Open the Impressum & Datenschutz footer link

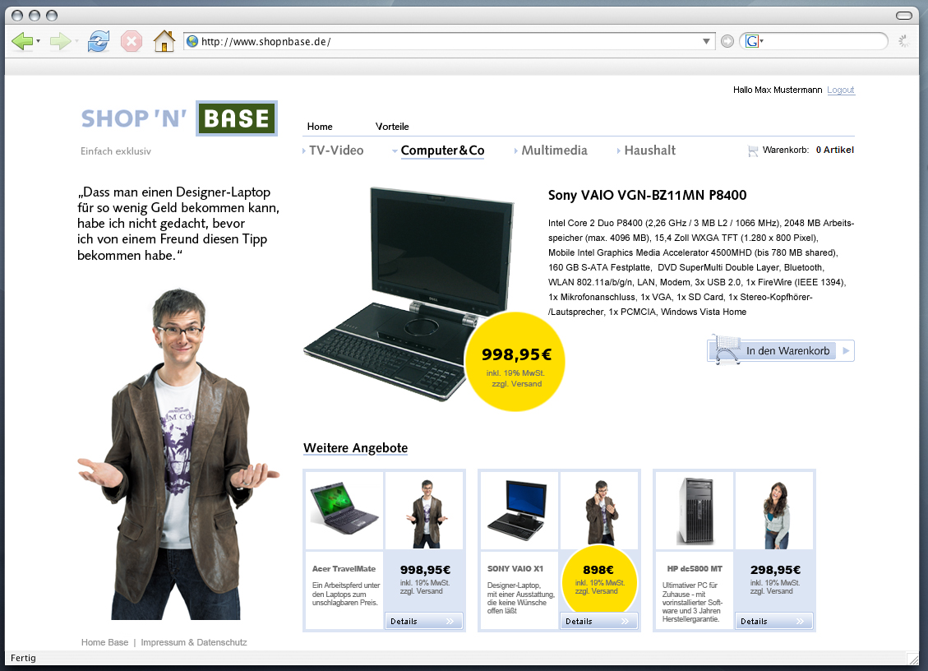(194, 642)
